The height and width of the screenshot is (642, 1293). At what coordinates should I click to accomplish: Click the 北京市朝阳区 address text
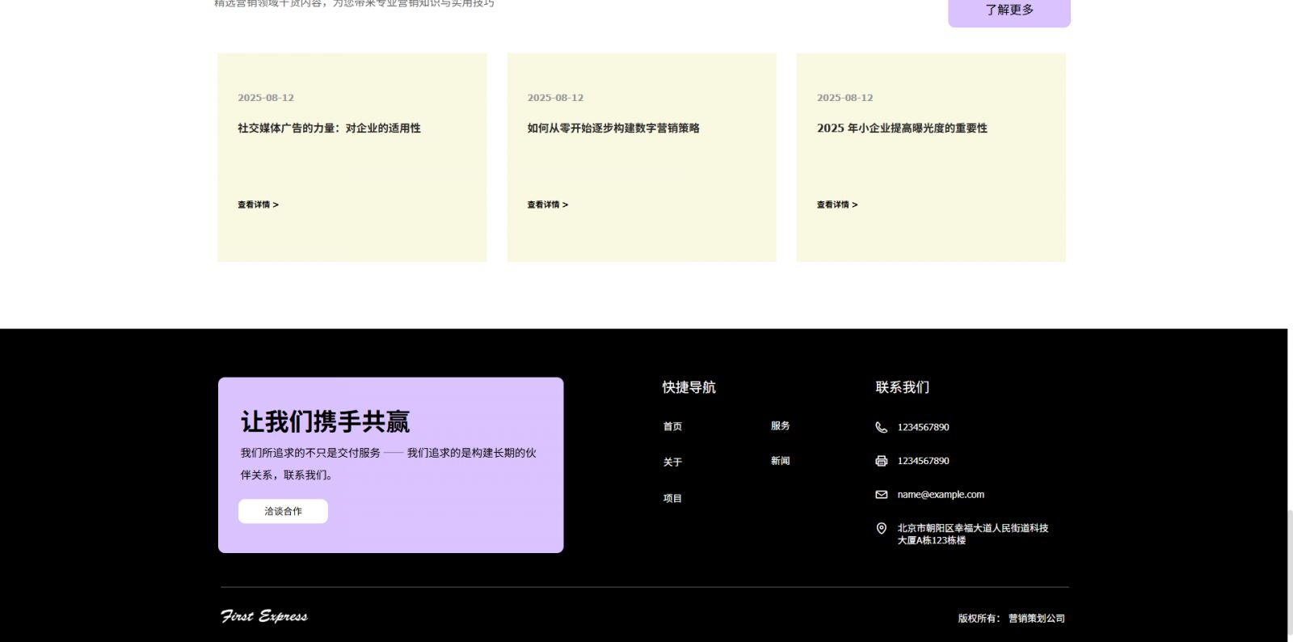pyautogui.click(x=973, y=534)
